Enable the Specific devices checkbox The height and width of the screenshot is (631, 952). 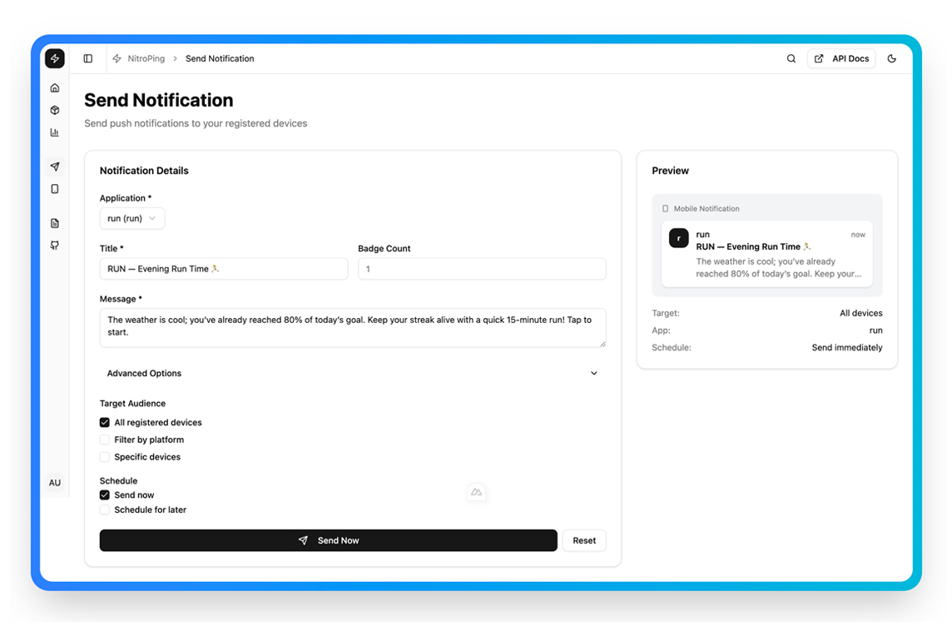tap(105, 457)
